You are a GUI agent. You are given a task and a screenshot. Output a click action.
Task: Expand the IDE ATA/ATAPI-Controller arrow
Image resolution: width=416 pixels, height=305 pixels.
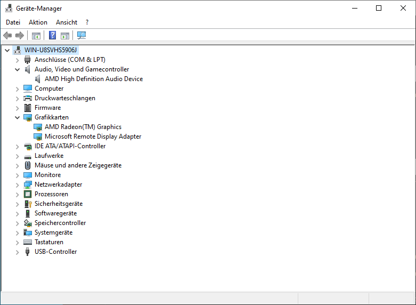[17, 147]
